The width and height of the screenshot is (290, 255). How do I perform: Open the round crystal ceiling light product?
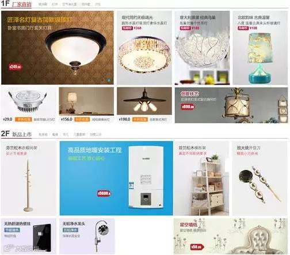click(144, 48)
